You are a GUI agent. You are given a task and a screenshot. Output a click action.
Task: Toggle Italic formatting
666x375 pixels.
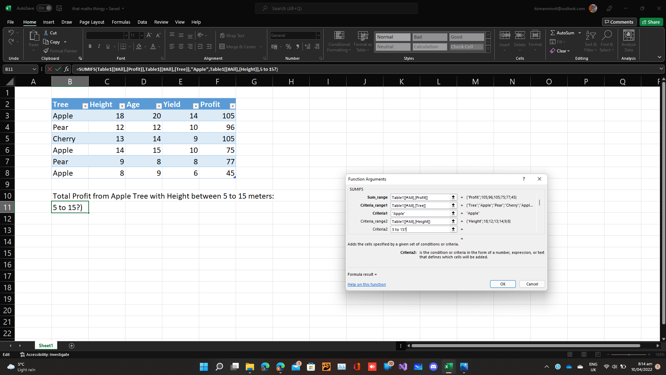(x=99, y=47)
